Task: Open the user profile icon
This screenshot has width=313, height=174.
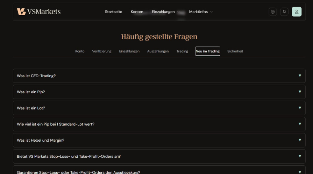Action: [297, 11]
